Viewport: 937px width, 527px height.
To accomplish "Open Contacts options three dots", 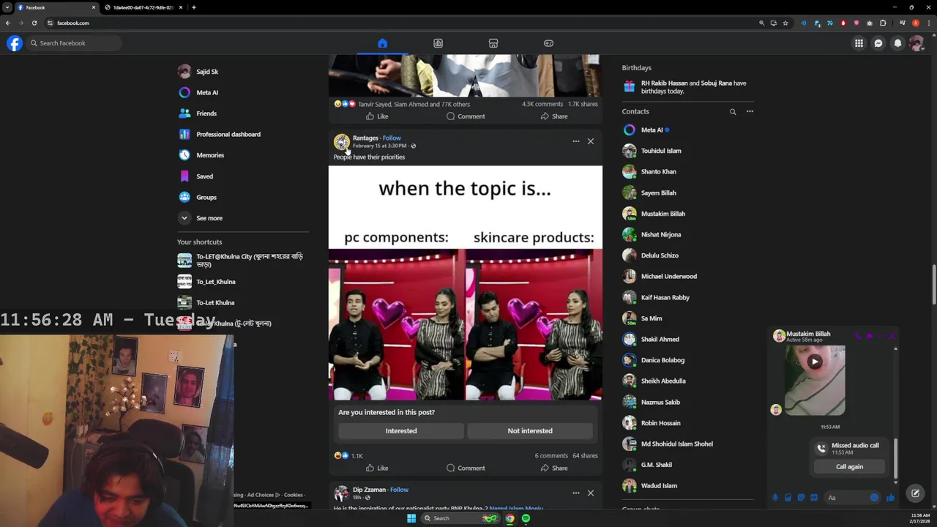I will [750, 112].
